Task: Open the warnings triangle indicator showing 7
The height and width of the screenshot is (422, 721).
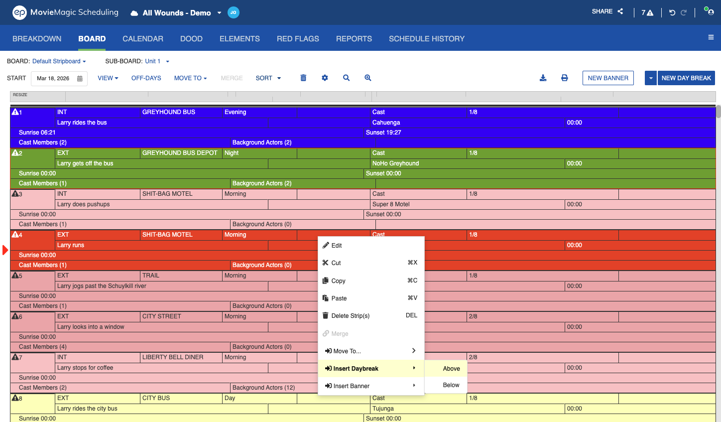Action: pos(647,12)
